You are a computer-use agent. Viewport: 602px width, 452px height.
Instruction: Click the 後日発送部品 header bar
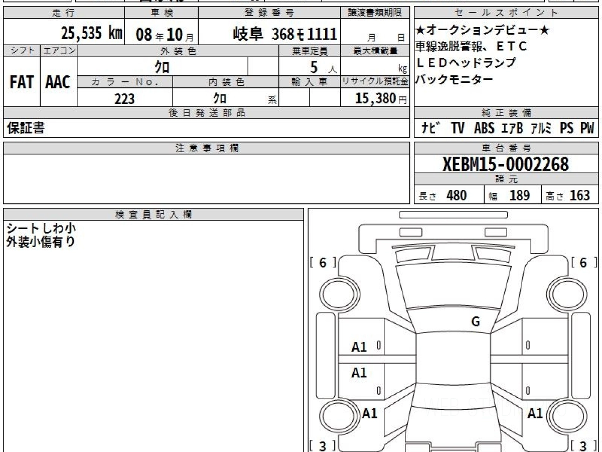[206, 113]
